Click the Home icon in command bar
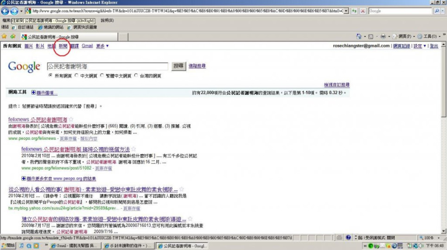The image size is (447, 250). (x=358, y=36)
